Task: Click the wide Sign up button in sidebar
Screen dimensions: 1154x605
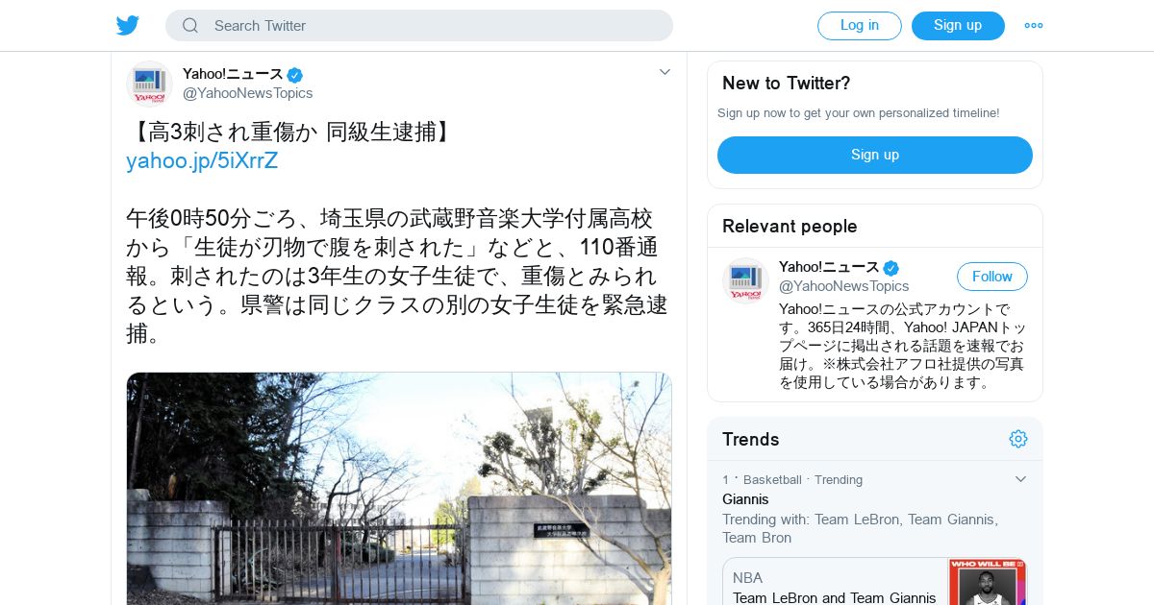Action: coord(875,155)
